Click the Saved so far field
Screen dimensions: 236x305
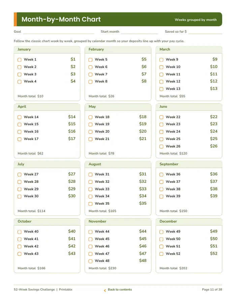point(205,32)
